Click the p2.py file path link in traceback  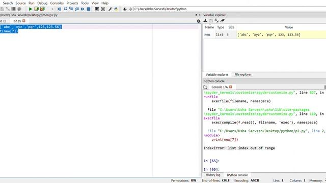[x=263, y=131]
